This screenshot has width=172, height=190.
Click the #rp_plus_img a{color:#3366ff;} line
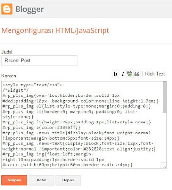pos(41,127)
